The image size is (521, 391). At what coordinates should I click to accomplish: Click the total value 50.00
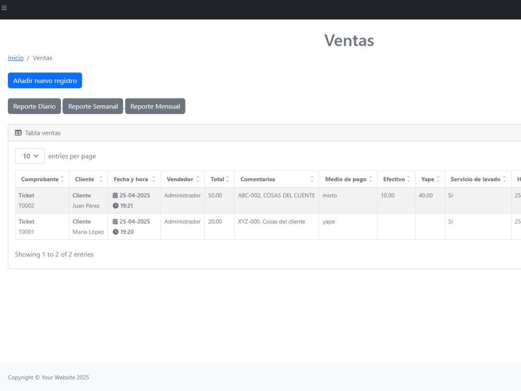[x=215, y=195]
